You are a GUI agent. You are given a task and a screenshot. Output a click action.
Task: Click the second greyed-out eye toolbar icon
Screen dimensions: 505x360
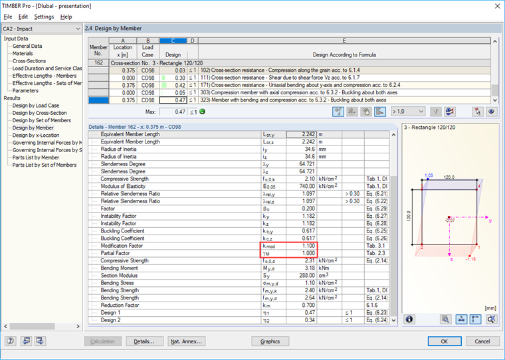pos(352,112)
